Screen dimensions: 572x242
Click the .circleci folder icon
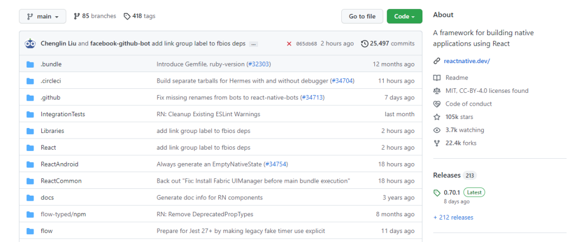pyautogui.click(x=30, y=81)
